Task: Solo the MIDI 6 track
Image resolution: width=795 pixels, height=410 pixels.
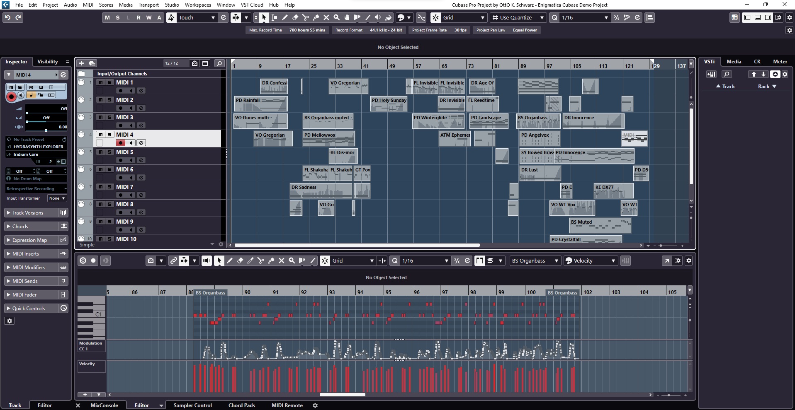Action: click(109, 169)
